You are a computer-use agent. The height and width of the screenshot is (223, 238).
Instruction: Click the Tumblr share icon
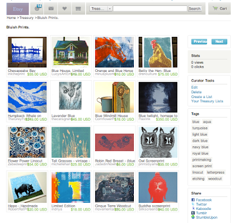click(193, 213)
